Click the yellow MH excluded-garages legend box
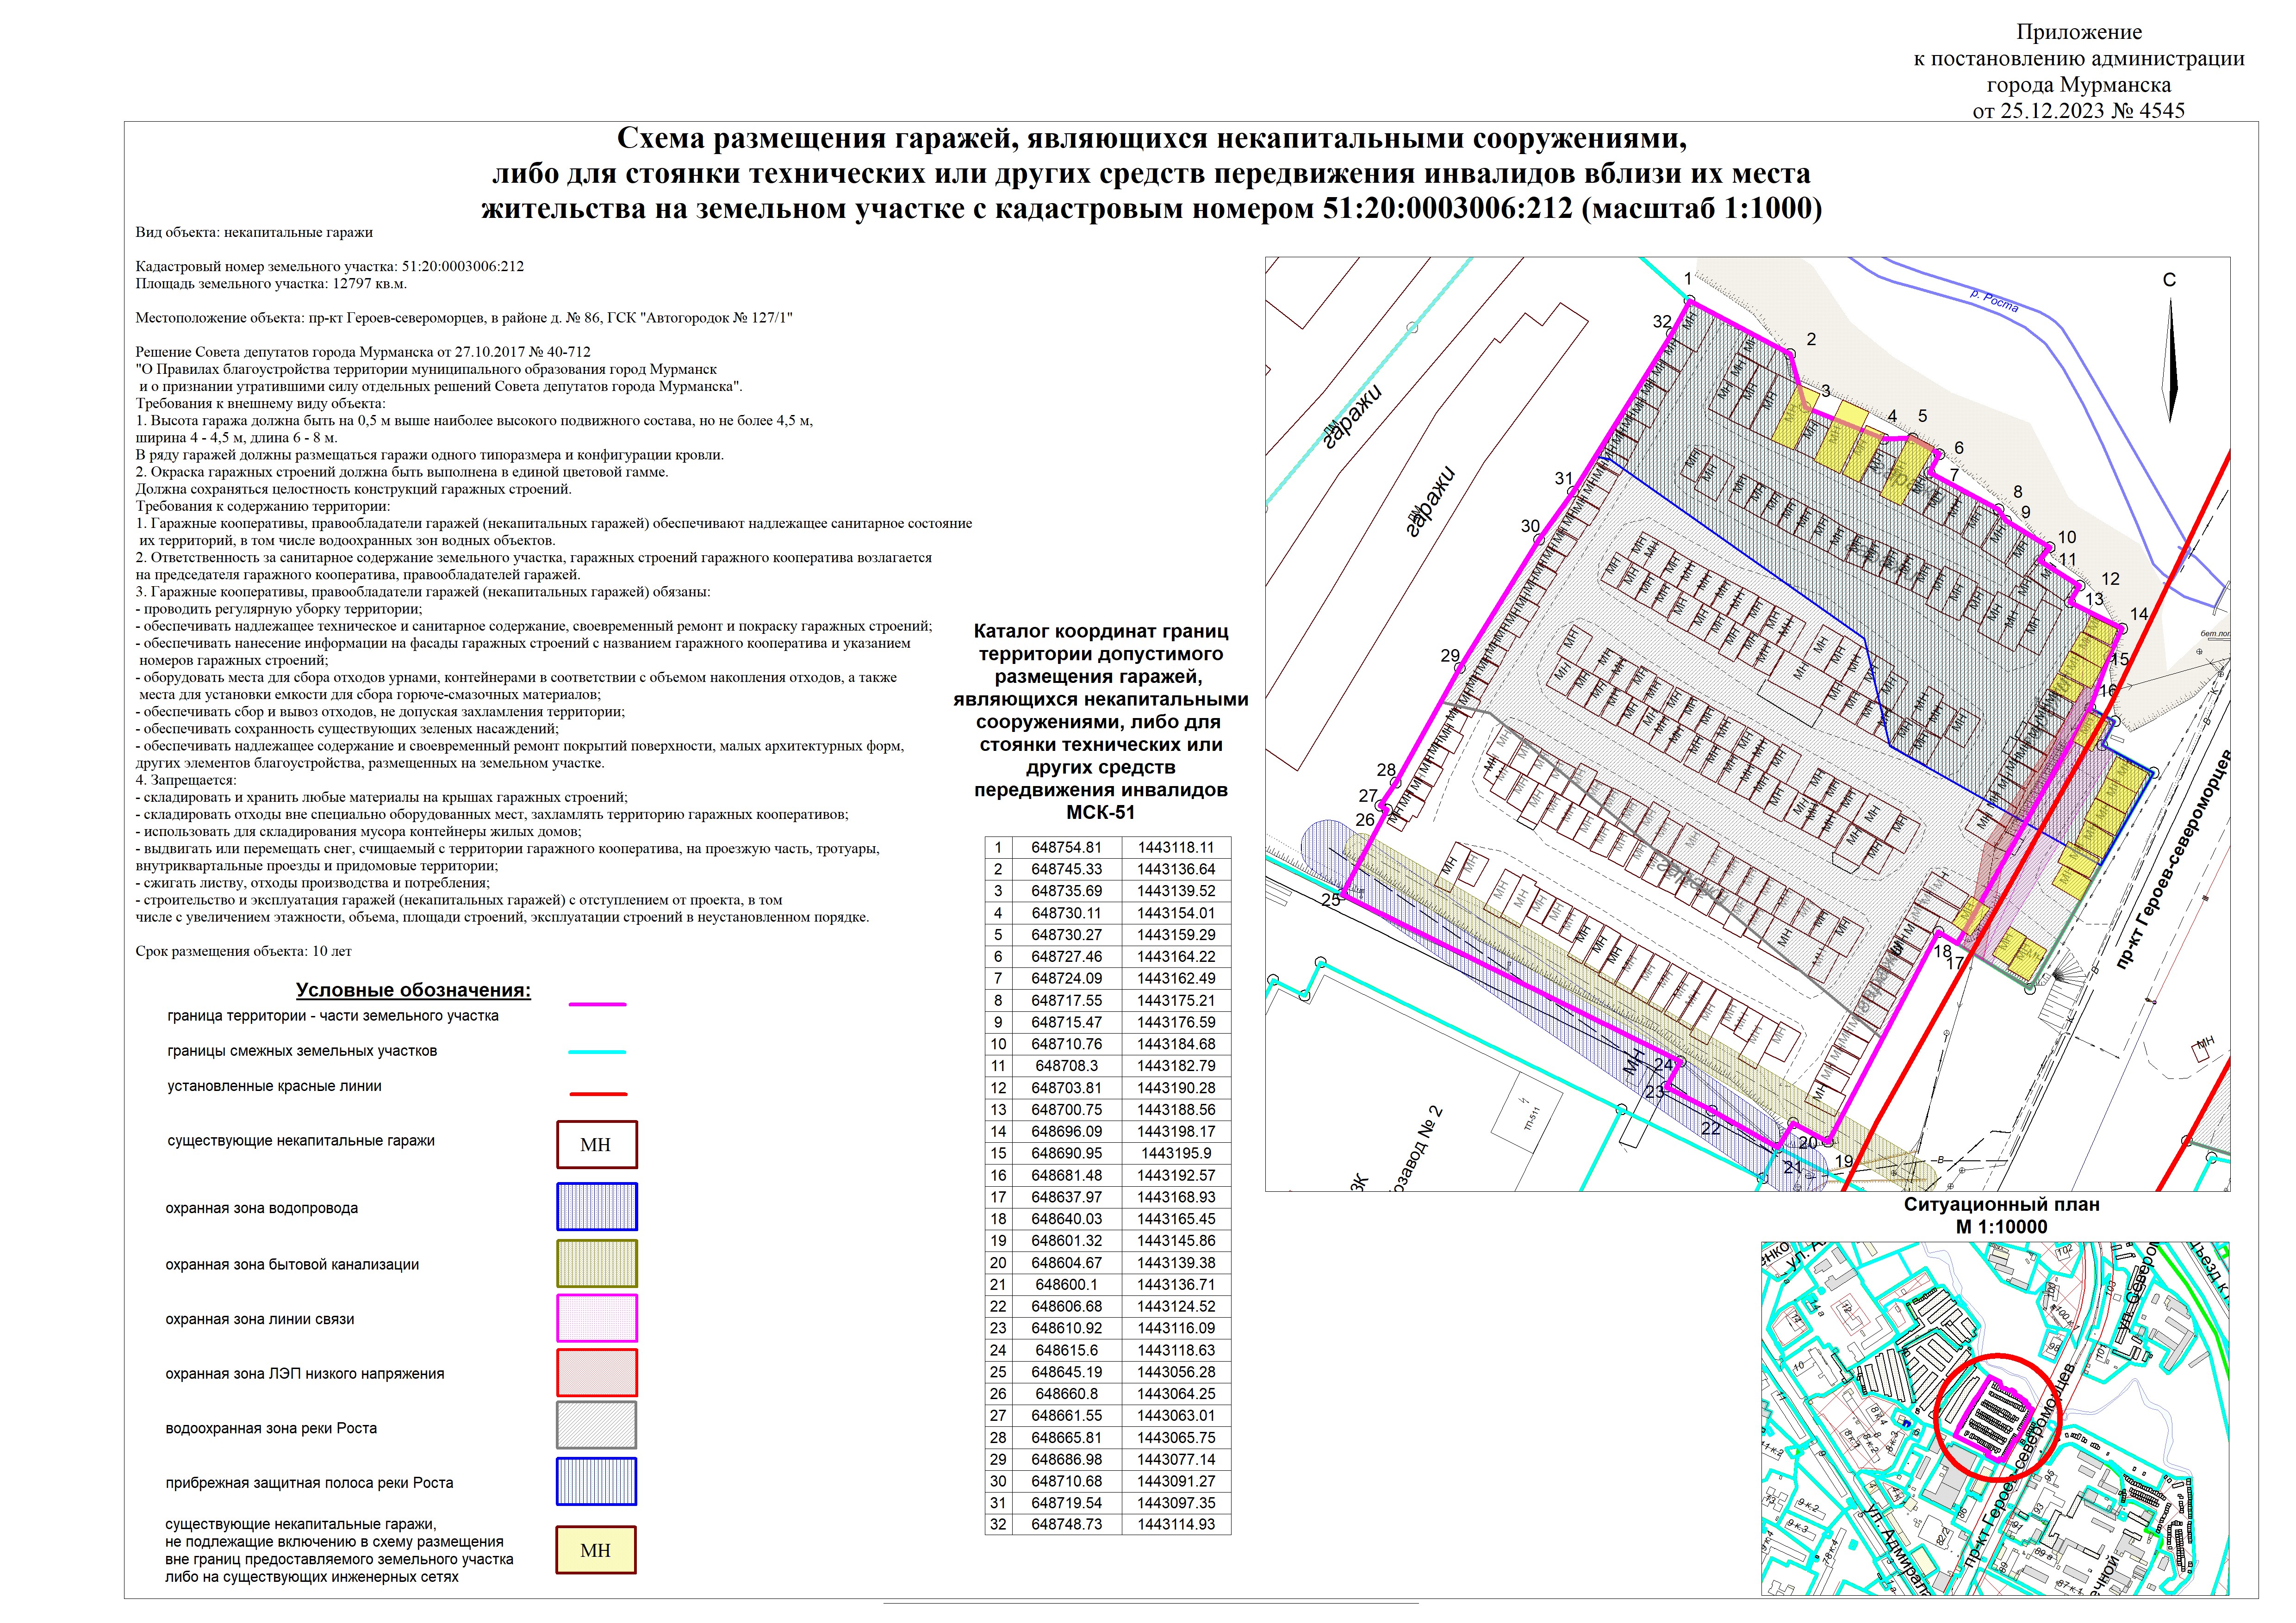Viewport: 2296px width, 1623px height. click(596, 1550)
